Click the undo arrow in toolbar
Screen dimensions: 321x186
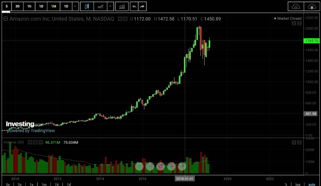134,6
